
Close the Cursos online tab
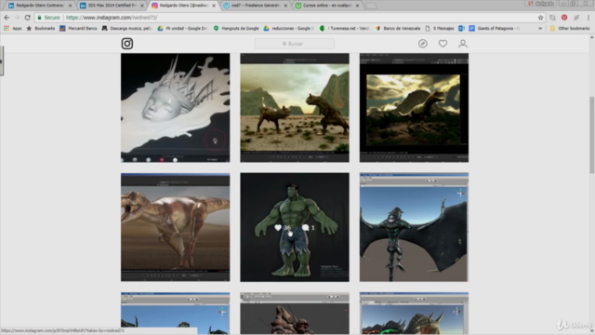point(357,6)
